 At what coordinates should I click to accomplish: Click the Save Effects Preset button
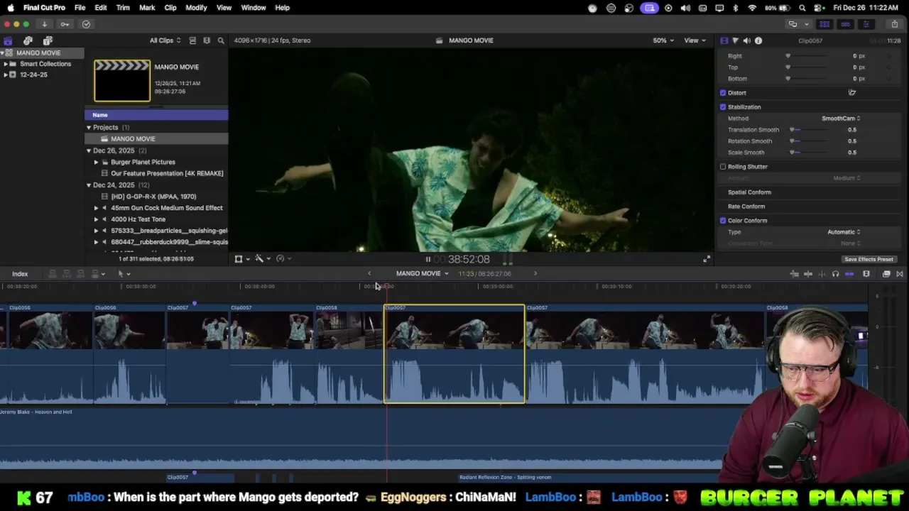[869, 260]
